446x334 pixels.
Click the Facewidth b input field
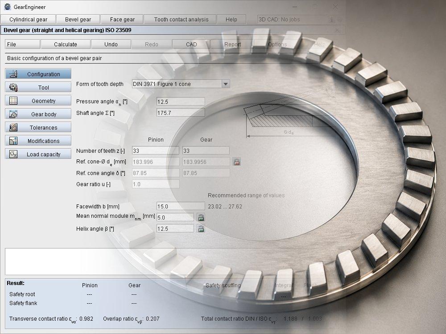(181, 207)
